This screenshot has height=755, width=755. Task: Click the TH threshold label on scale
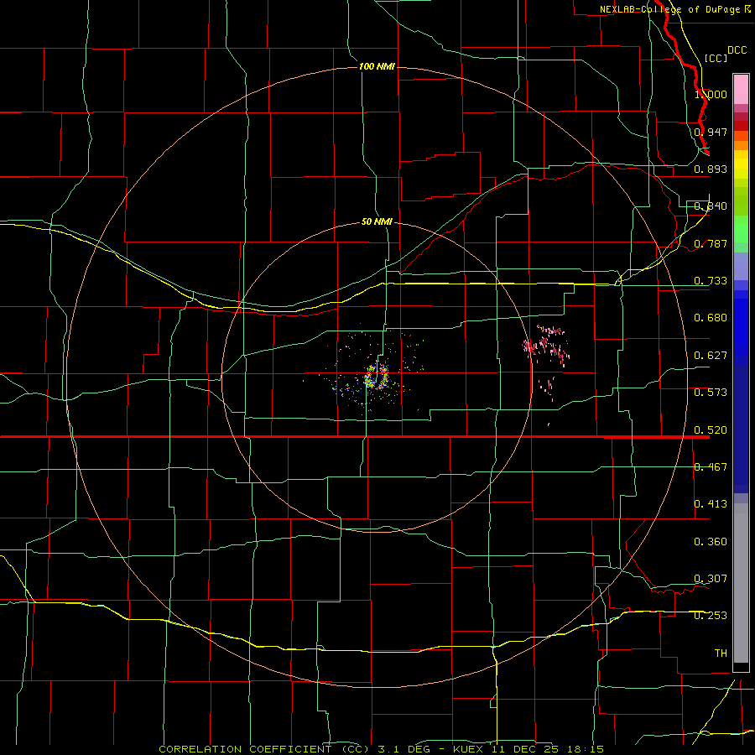point(721,653)
